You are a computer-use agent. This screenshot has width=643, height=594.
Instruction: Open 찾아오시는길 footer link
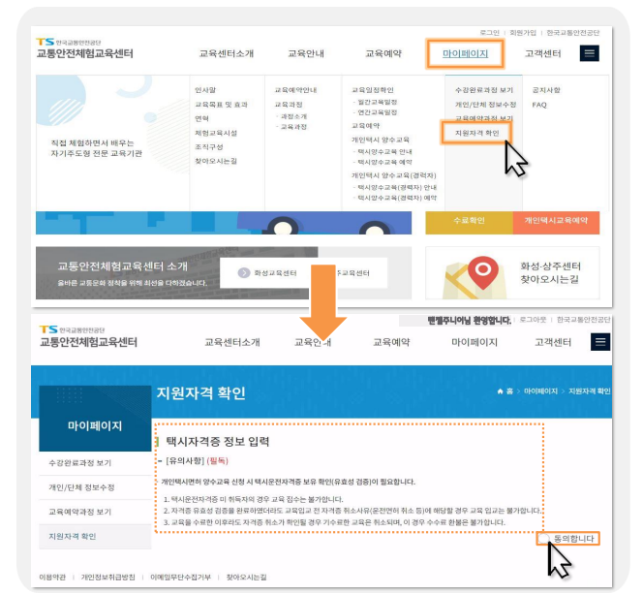coord(247,578)
